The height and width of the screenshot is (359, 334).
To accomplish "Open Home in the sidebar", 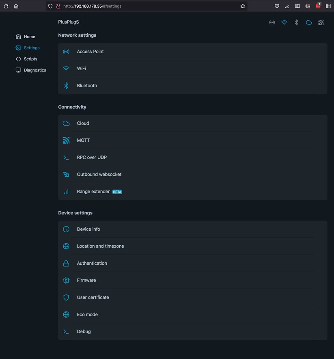I will pyautogui.click(x=29, y=37).
